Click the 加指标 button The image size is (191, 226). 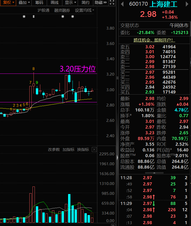[x=68, y=149]
